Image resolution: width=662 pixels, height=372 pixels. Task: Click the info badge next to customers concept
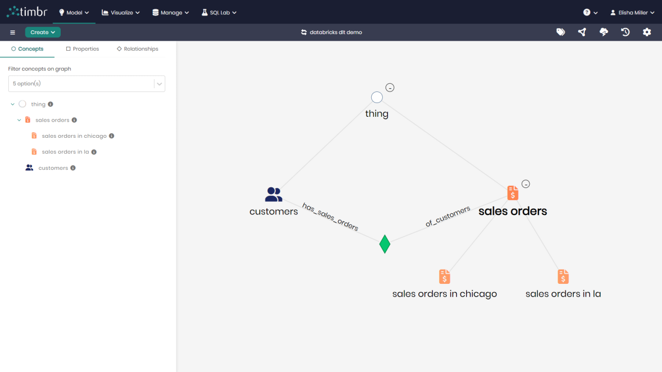(72, 168)
